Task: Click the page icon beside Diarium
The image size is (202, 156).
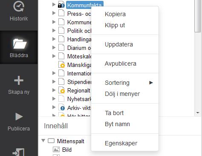Action: 61,48
